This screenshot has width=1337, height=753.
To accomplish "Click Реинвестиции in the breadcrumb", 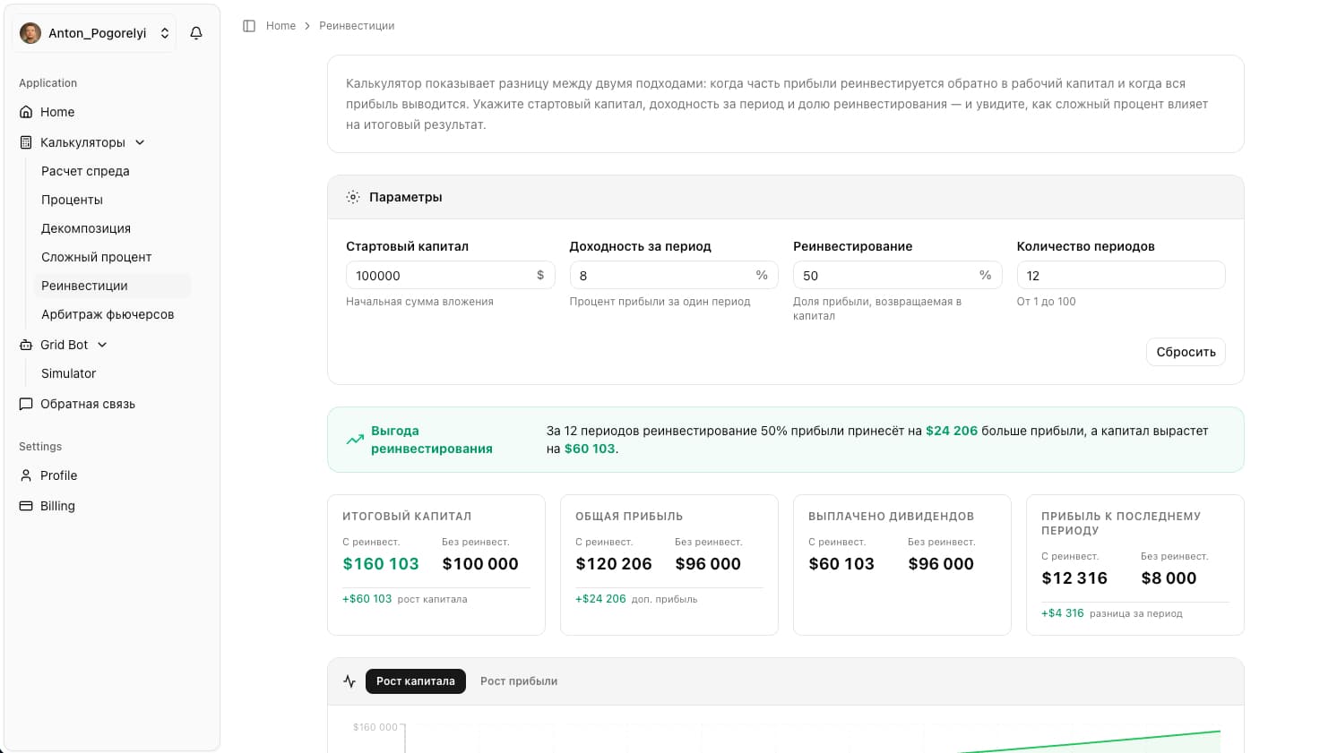I will pyautogui.click(x=357, y=26).
